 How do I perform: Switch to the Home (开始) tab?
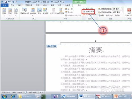click(12, 5)
